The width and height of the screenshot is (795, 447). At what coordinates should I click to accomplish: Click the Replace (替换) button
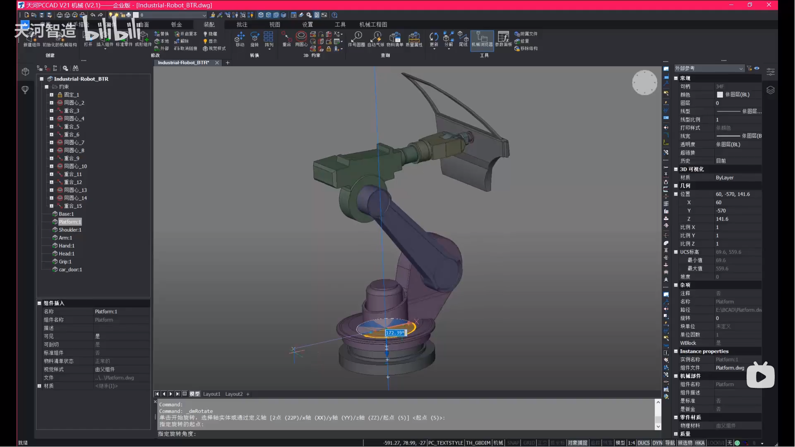point(161,34)
